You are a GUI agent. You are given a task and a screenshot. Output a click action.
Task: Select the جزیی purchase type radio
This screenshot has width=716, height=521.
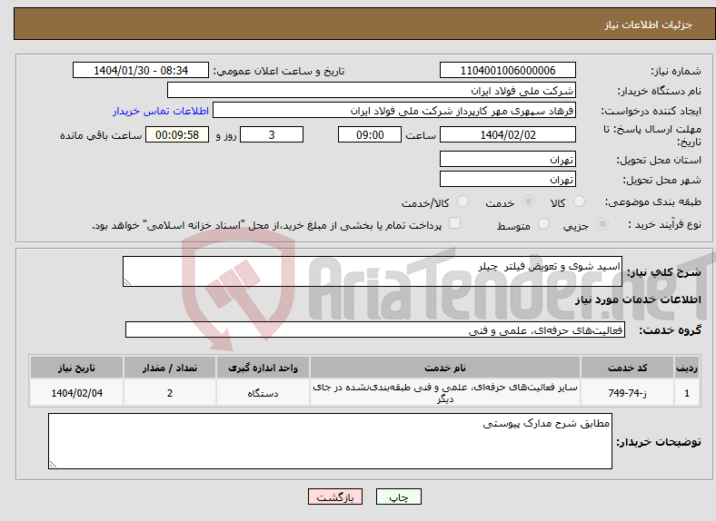[x=602, y=224]
